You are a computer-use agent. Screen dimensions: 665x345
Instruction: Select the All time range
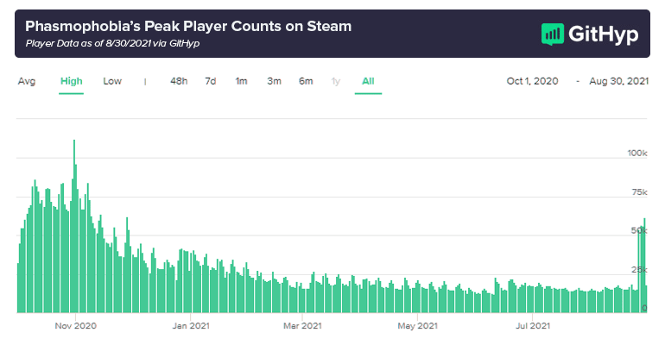[x=368, y=81]
